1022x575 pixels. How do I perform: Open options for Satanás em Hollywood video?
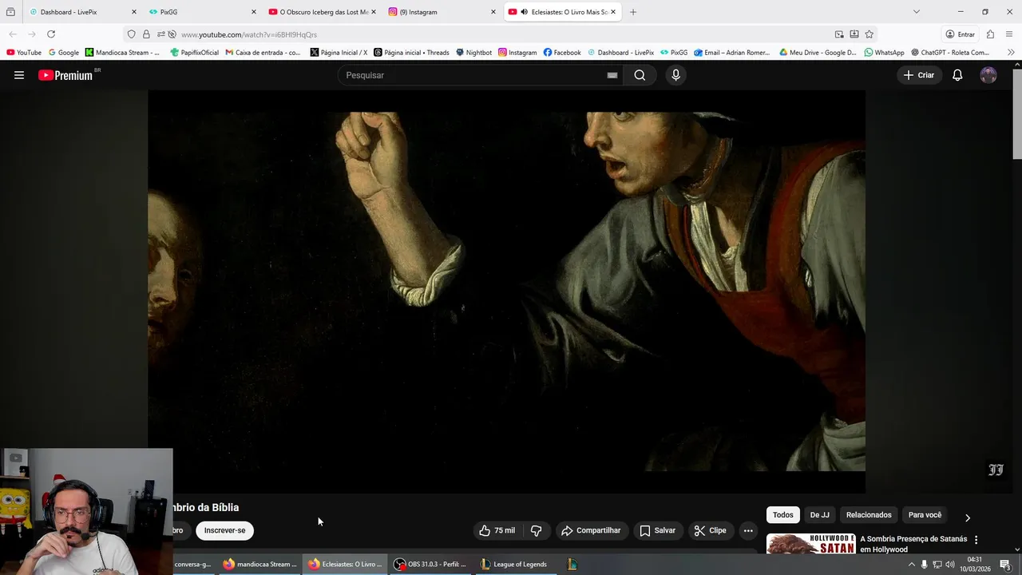pyautogui.click(x=976, y=540)
